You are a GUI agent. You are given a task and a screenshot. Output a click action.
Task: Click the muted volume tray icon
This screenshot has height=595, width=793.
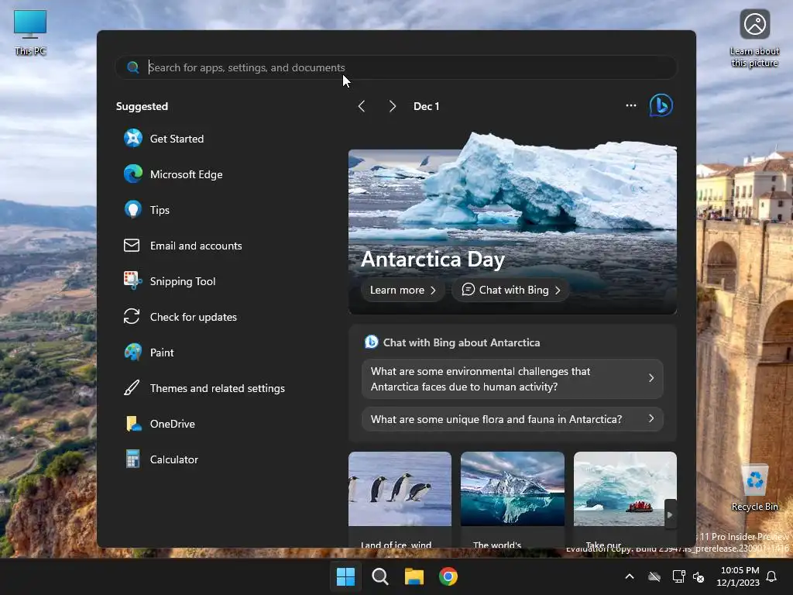point(699,576)
